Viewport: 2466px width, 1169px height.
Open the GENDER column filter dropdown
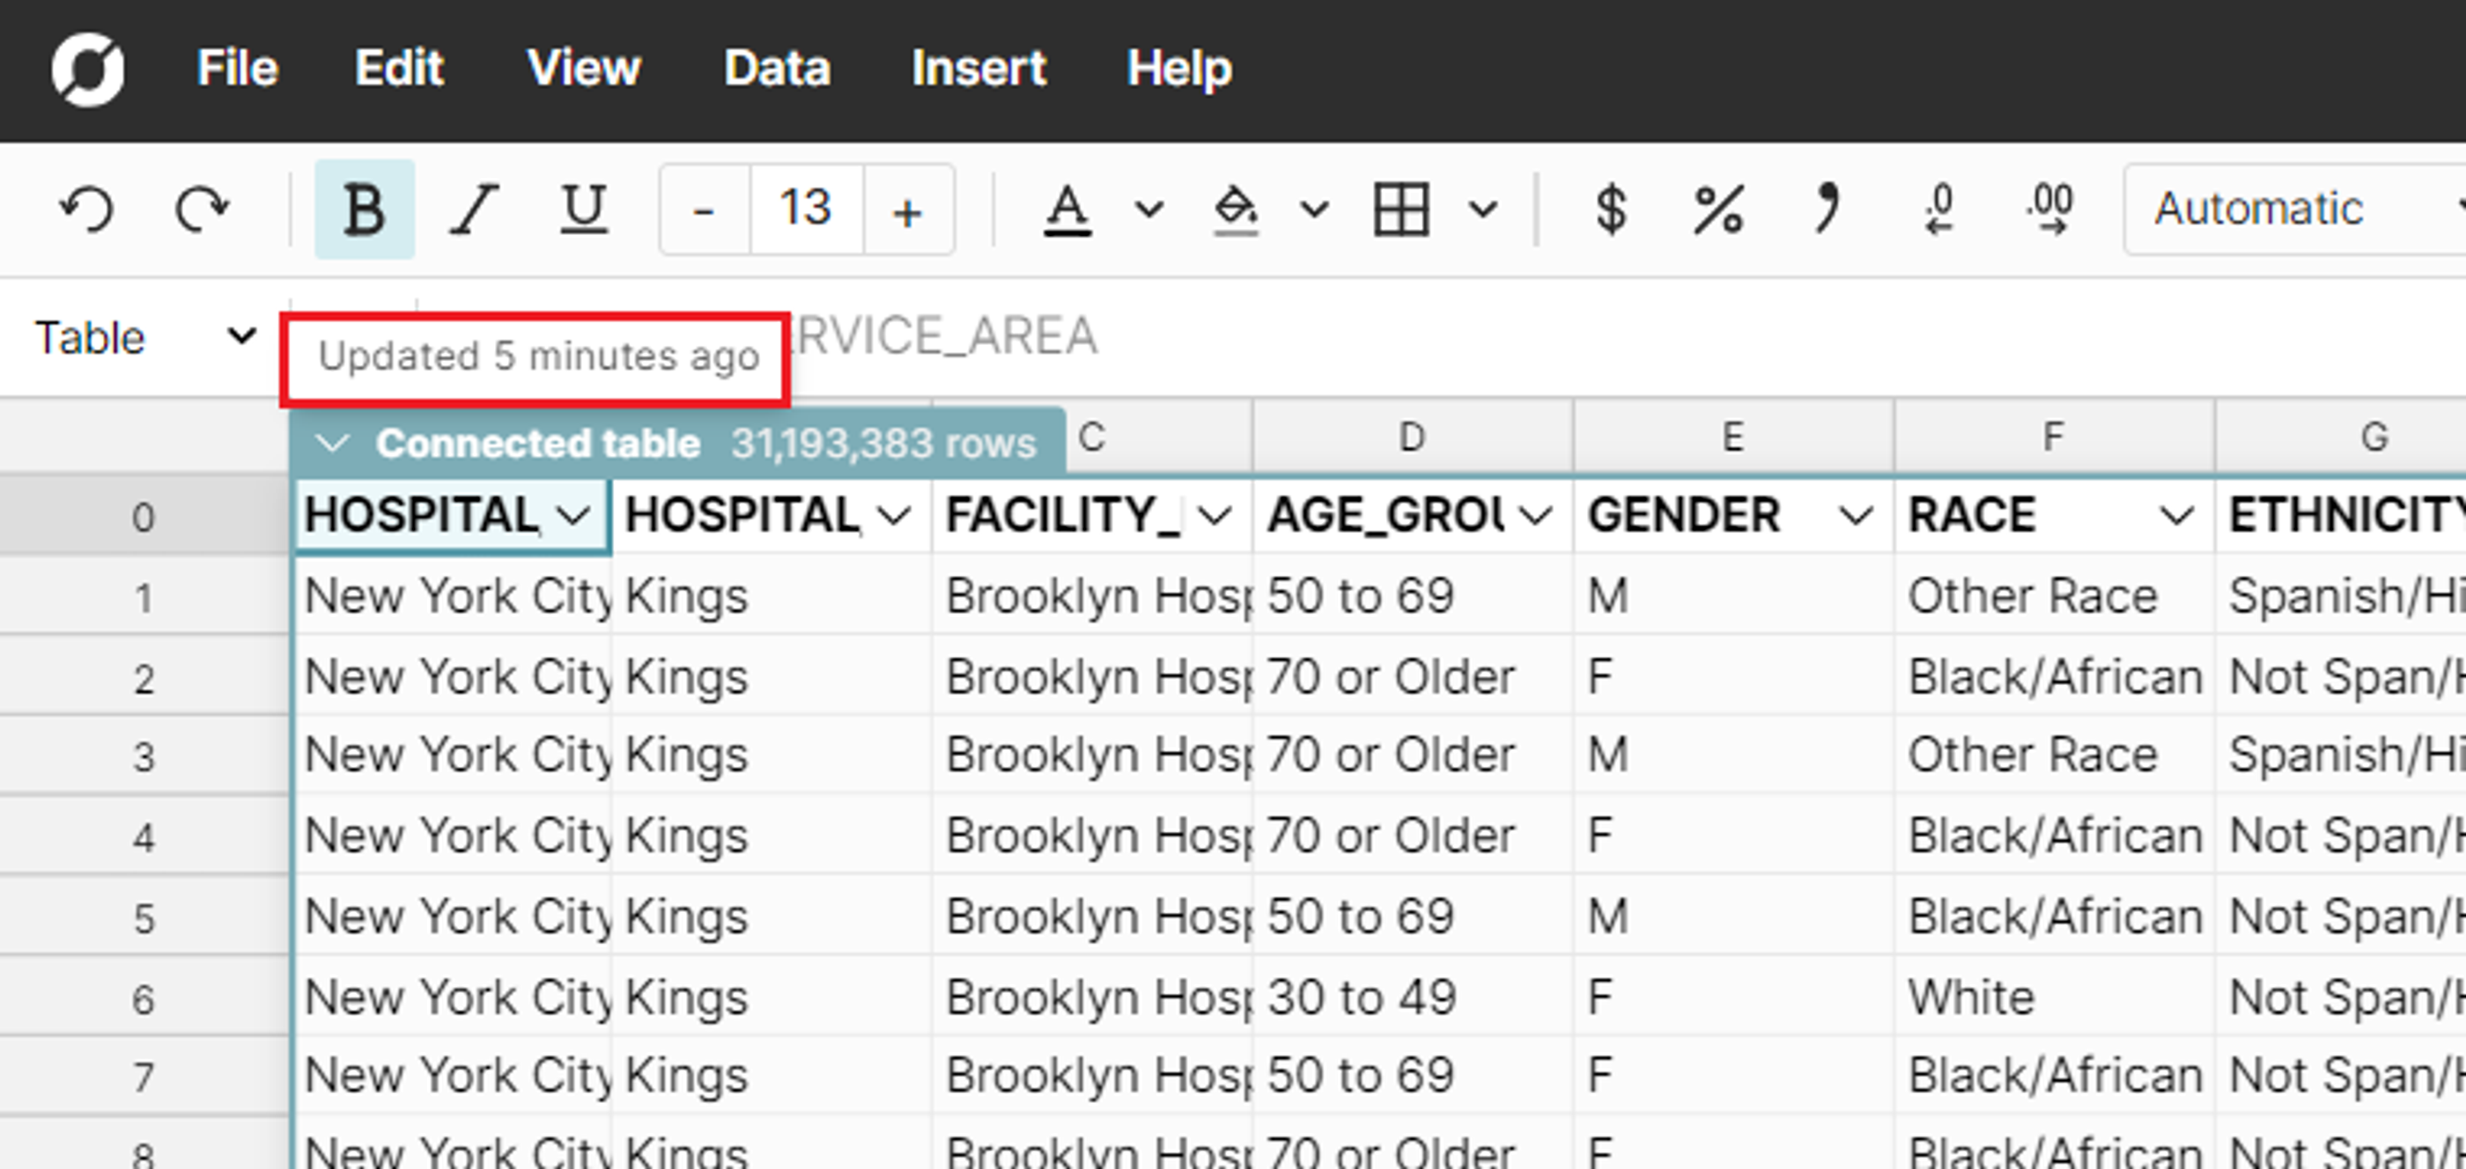(1856, 517)
